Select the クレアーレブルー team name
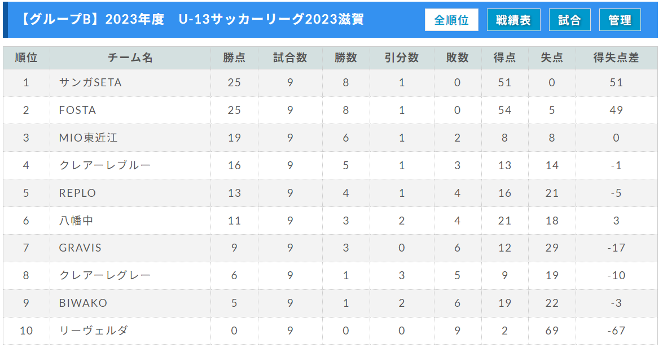Image resolution: width=663 pixels, height=348 pixels. (105, 165)
